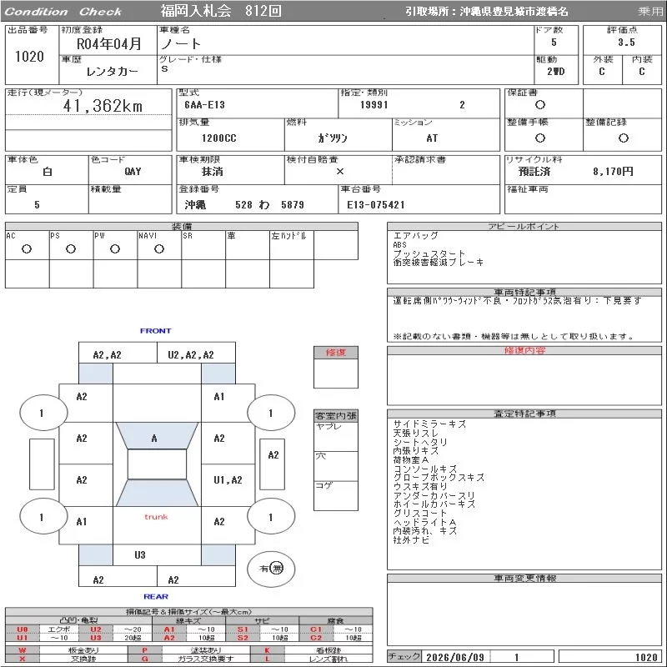Click the 'U1,A2' door damage code
The image size is (667, 667).
point(228,480)
